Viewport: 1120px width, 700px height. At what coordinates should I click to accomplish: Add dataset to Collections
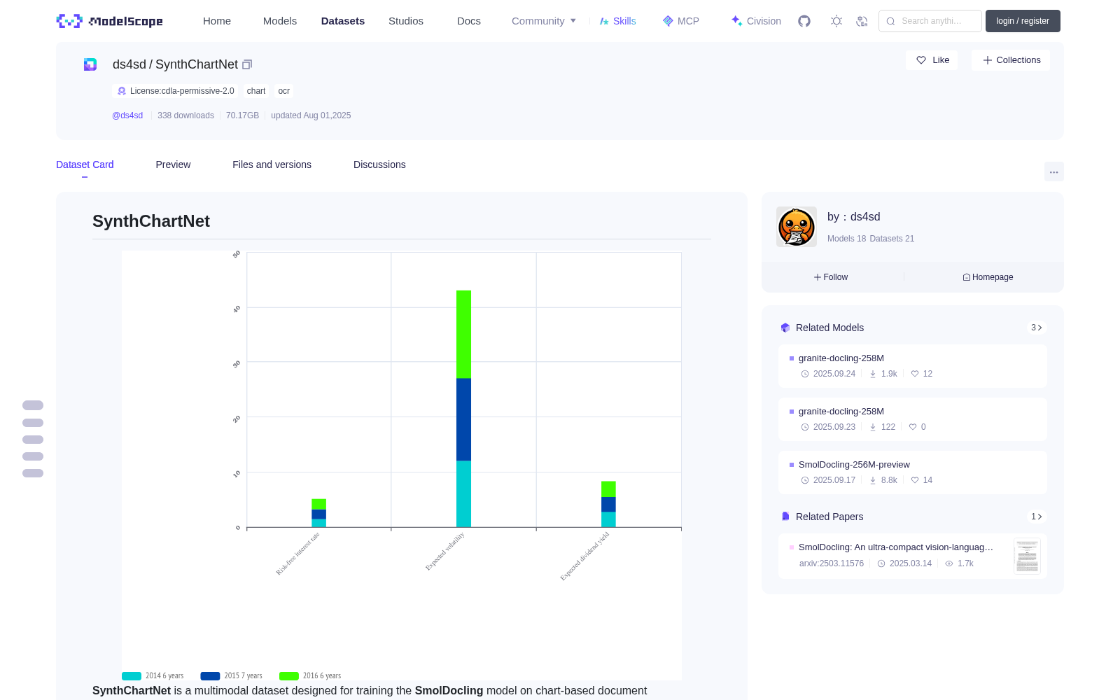coord(1011,60)
